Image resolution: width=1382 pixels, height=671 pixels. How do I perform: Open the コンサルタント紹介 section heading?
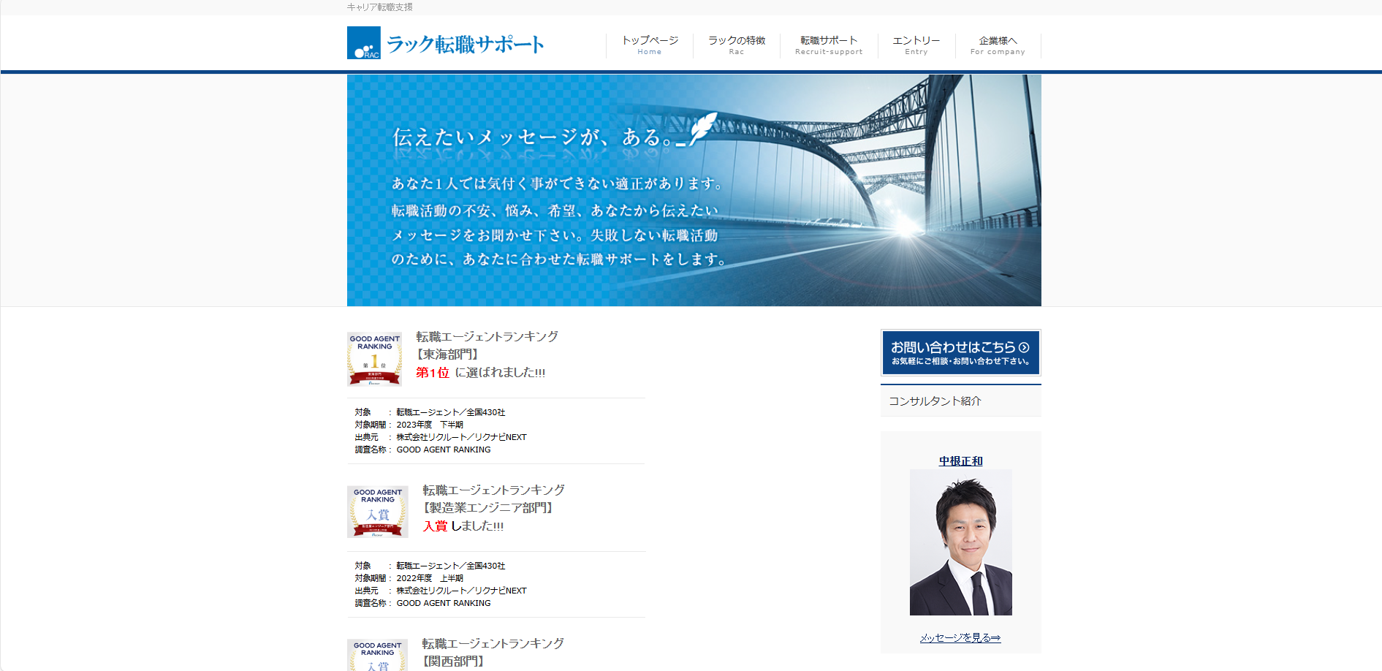pos(935,401)
